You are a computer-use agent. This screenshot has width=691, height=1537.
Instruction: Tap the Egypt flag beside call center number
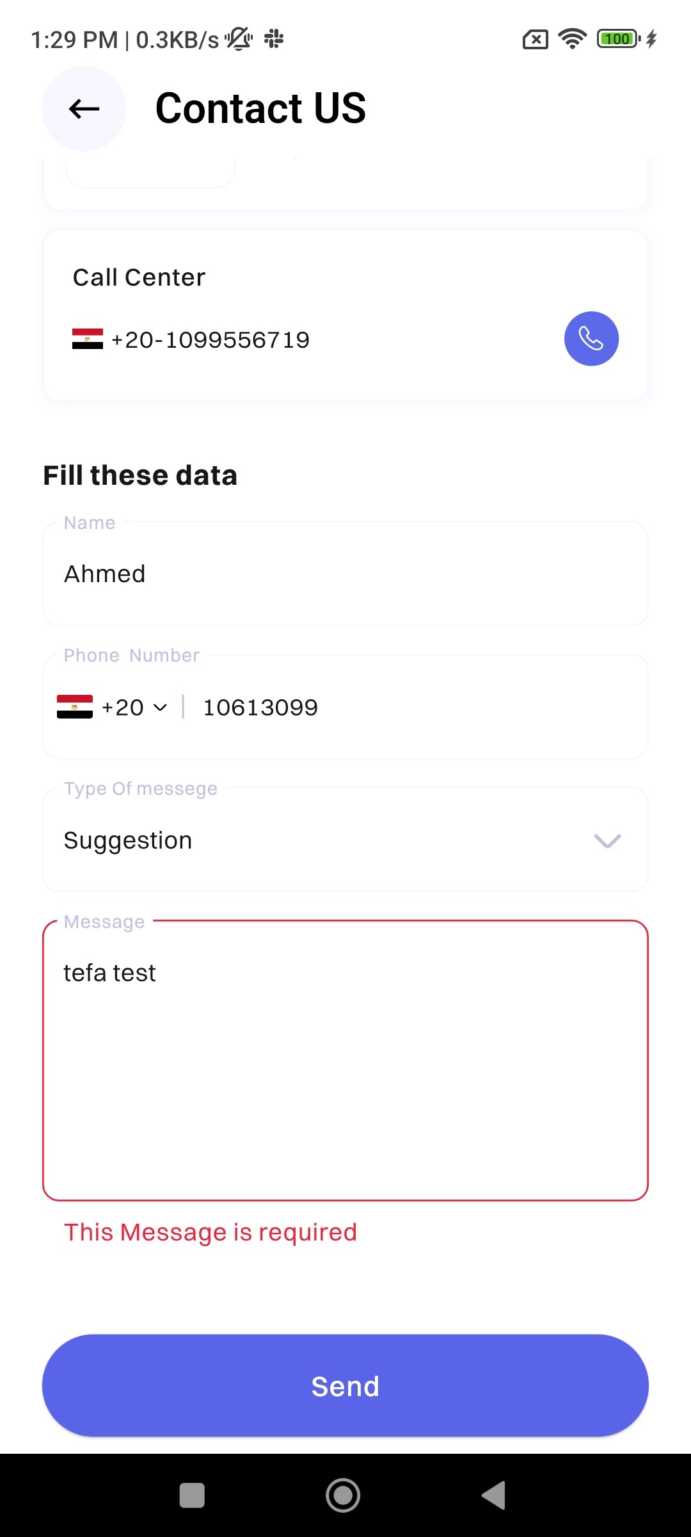pos(88,339)
